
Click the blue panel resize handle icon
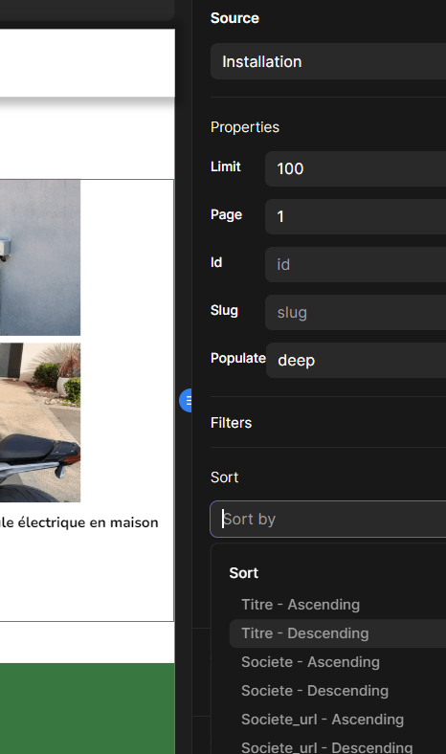point(186,400)
